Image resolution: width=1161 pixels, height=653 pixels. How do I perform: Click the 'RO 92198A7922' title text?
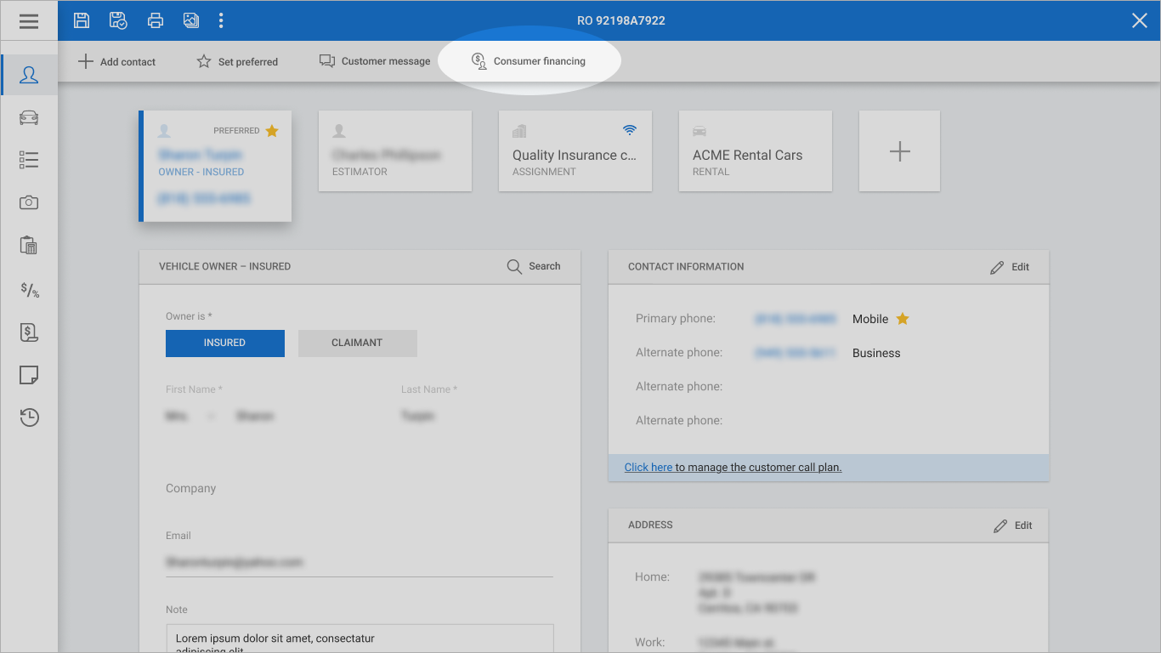point(621,20)
